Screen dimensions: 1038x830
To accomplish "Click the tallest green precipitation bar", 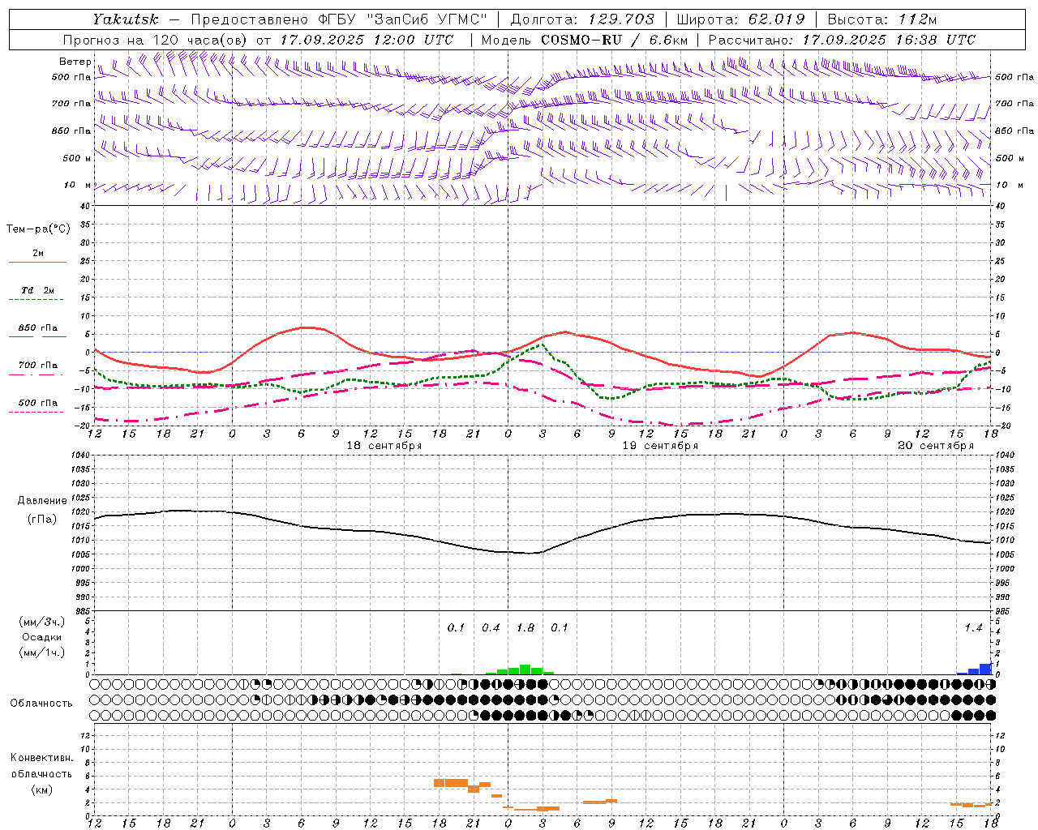I will (x=525, y=670).
